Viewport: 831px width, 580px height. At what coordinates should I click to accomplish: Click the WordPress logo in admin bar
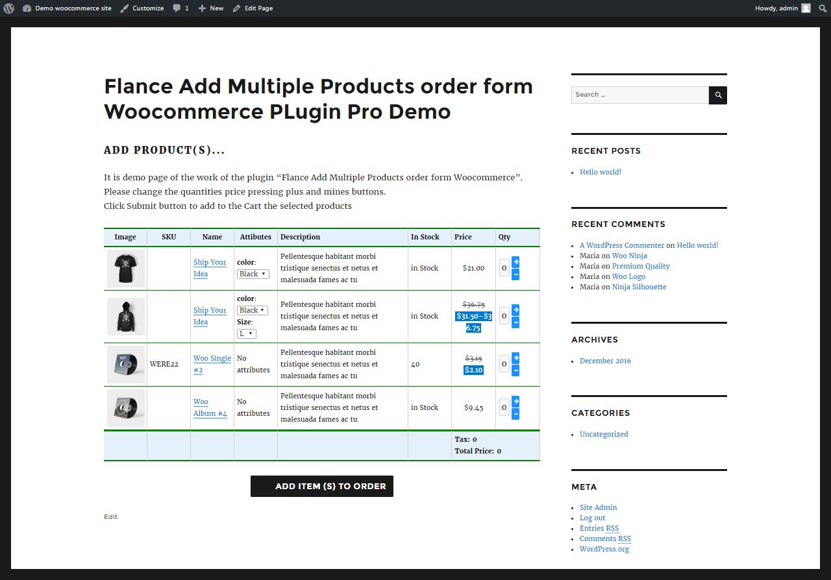(x=9, y=8)
